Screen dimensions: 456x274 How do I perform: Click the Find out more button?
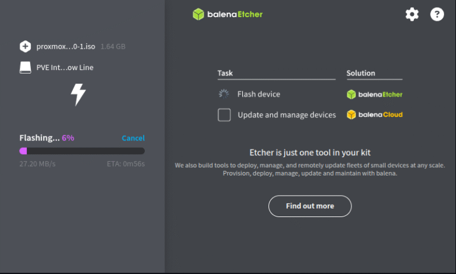[x=310, y=206]
